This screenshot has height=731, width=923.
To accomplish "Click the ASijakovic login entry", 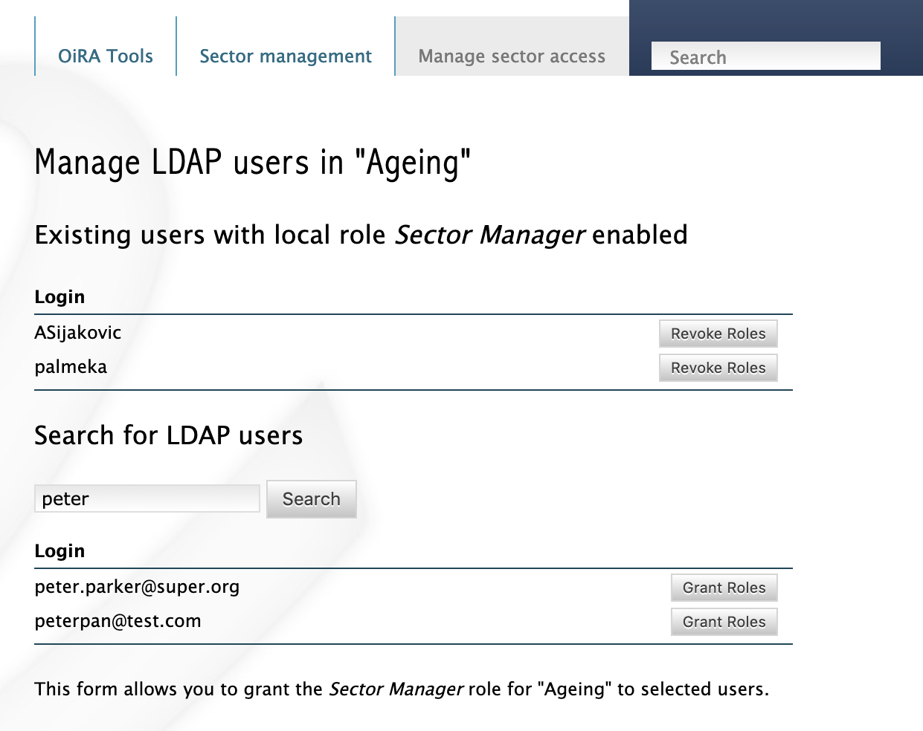I will 78,333.
